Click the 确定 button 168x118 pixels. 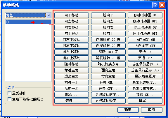click(128, 110)
